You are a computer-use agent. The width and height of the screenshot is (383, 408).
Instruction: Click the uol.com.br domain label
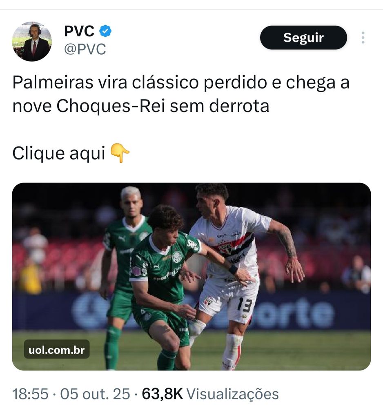coord(57,350)
